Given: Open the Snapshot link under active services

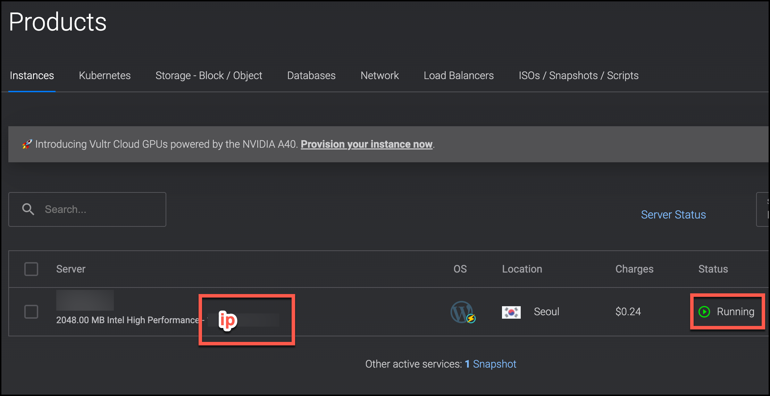Looking at the screenshot, I should point(494,364).
